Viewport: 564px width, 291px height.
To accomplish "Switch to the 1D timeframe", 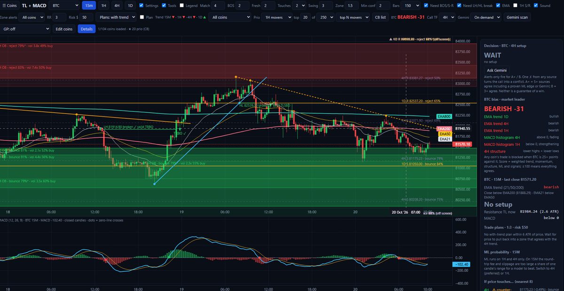I will point(131,6).
